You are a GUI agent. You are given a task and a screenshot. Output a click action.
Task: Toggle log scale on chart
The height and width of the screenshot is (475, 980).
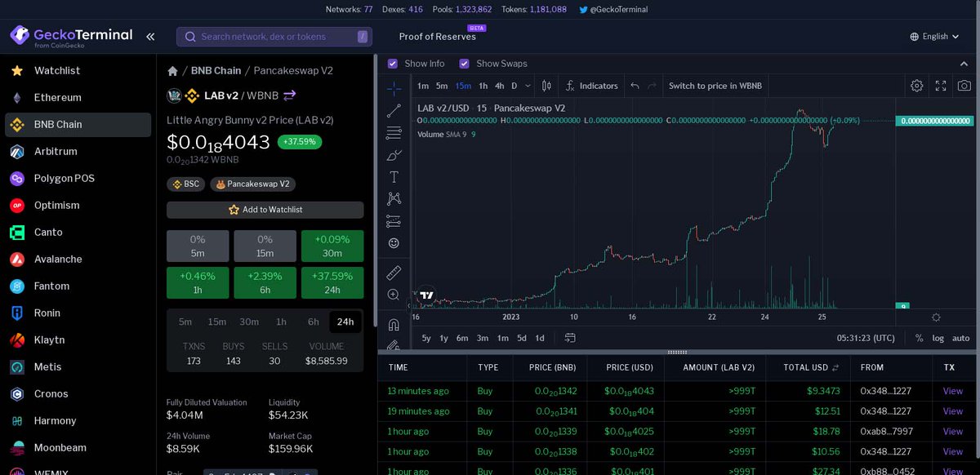(x=938, y=338)
